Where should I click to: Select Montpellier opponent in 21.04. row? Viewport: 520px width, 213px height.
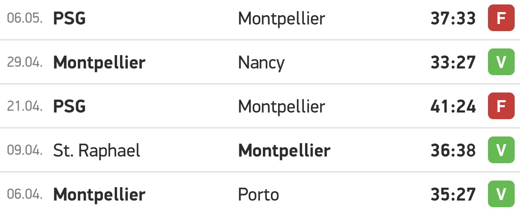pyautogui.click(x=282, y=107)
